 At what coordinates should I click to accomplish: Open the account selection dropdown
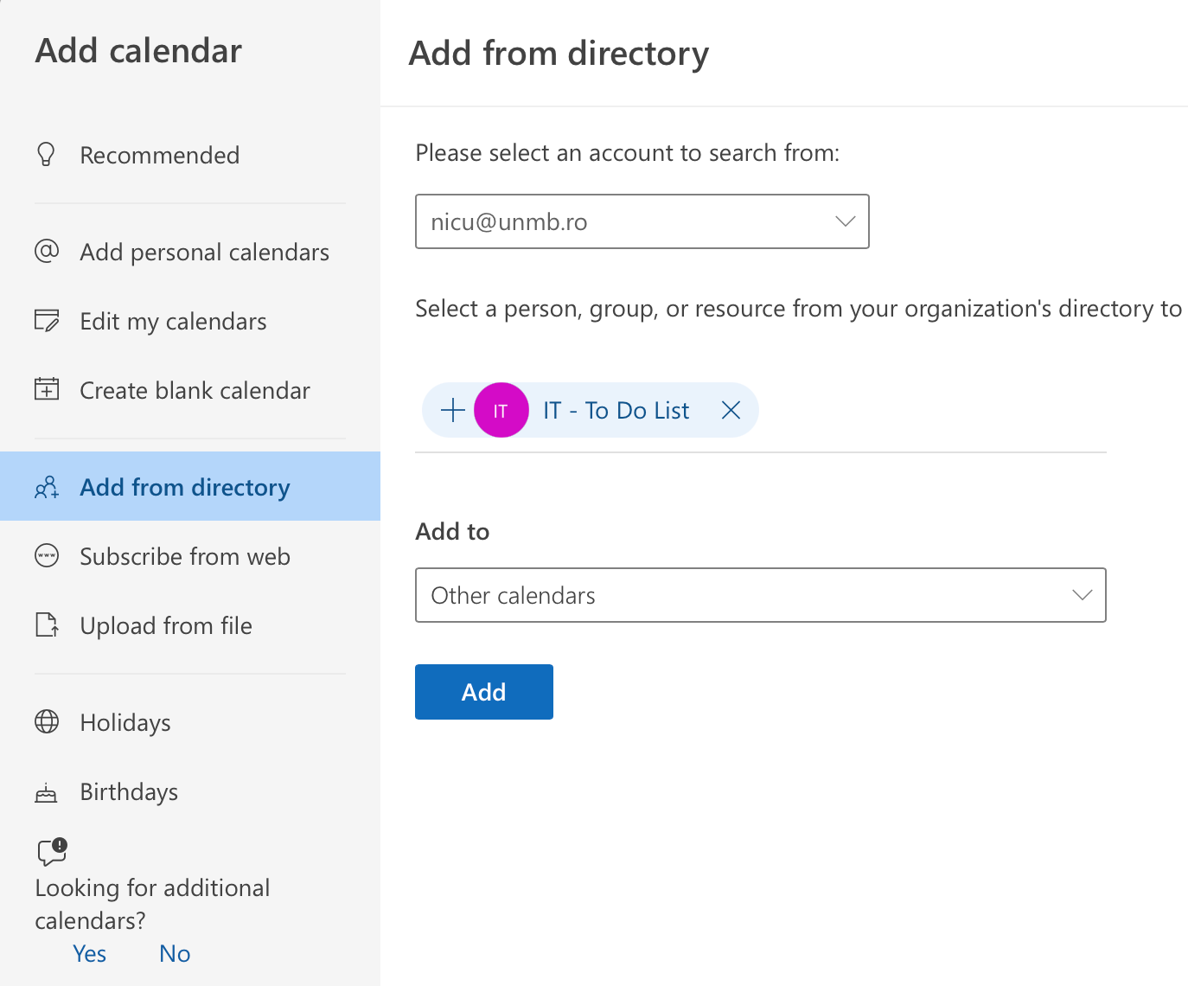(x=642, y=221)
